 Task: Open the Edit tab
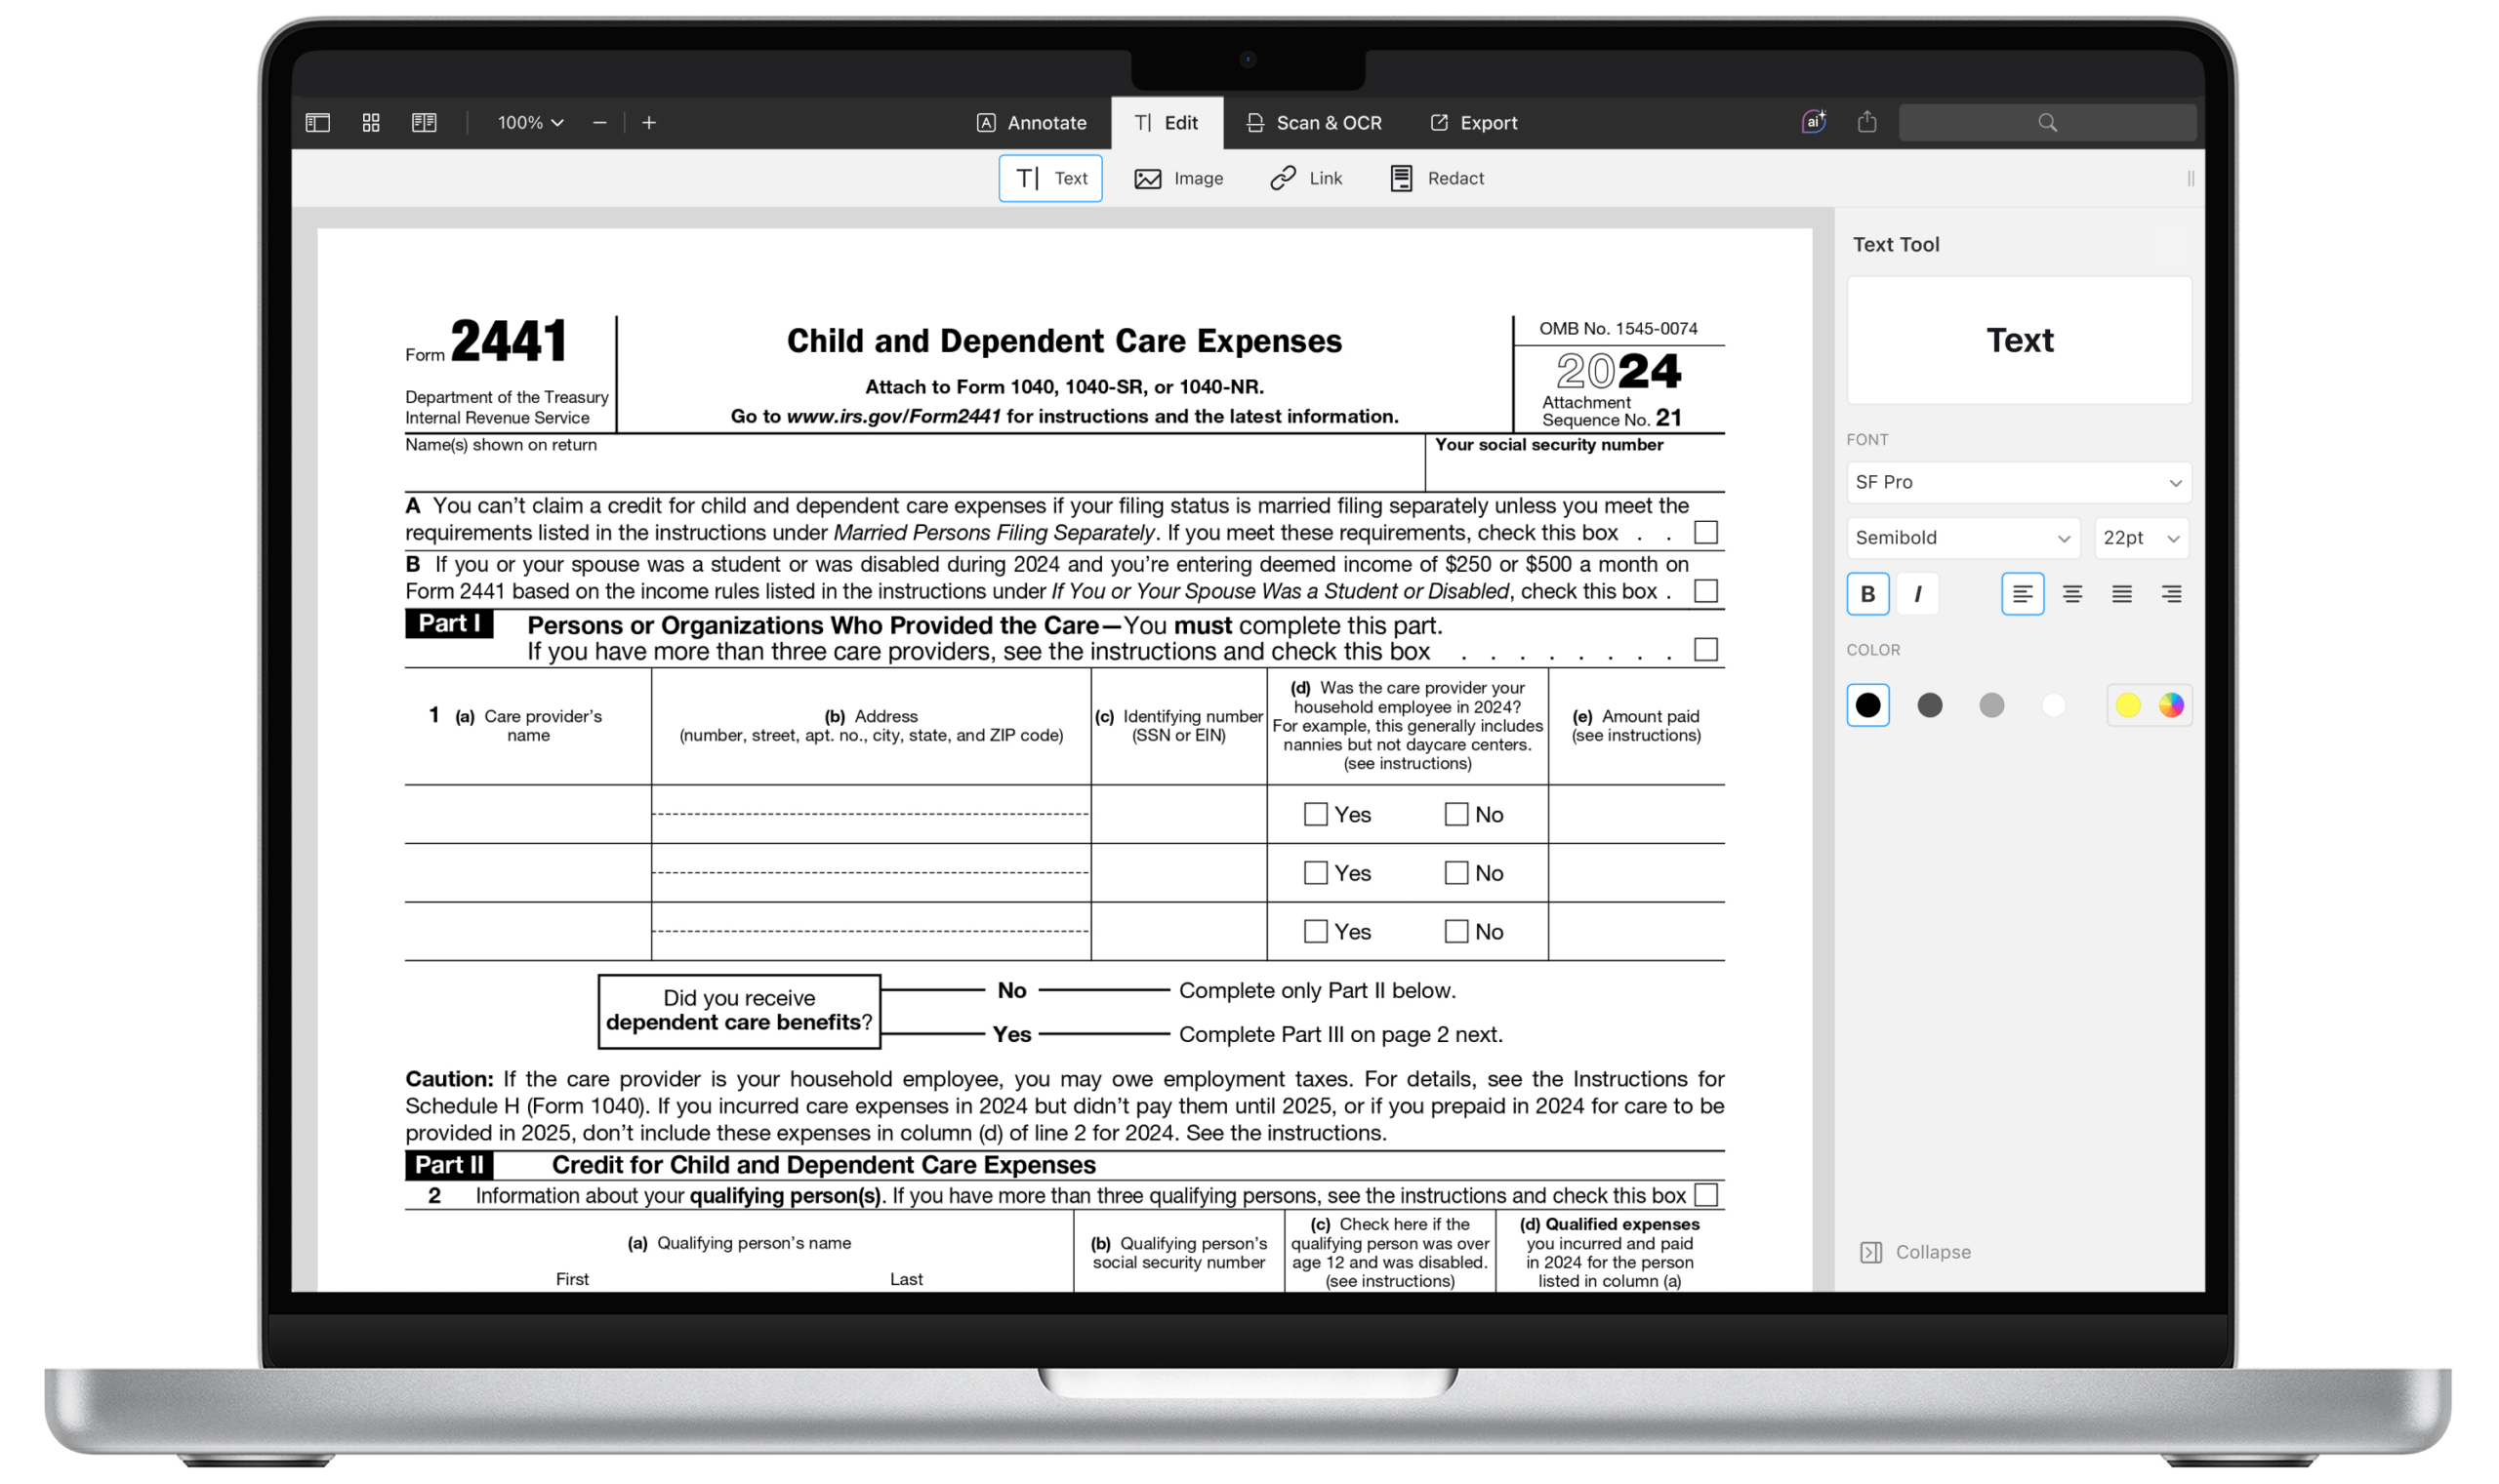(1167, 122)
